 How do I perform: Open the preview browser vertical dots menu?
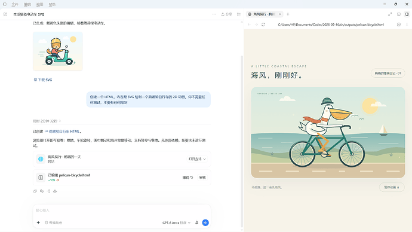point(407,25)
